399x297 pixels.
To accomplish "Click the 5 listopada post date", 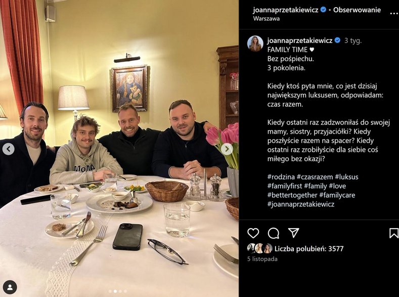I will pyautogui.click(x=262, y=259).
